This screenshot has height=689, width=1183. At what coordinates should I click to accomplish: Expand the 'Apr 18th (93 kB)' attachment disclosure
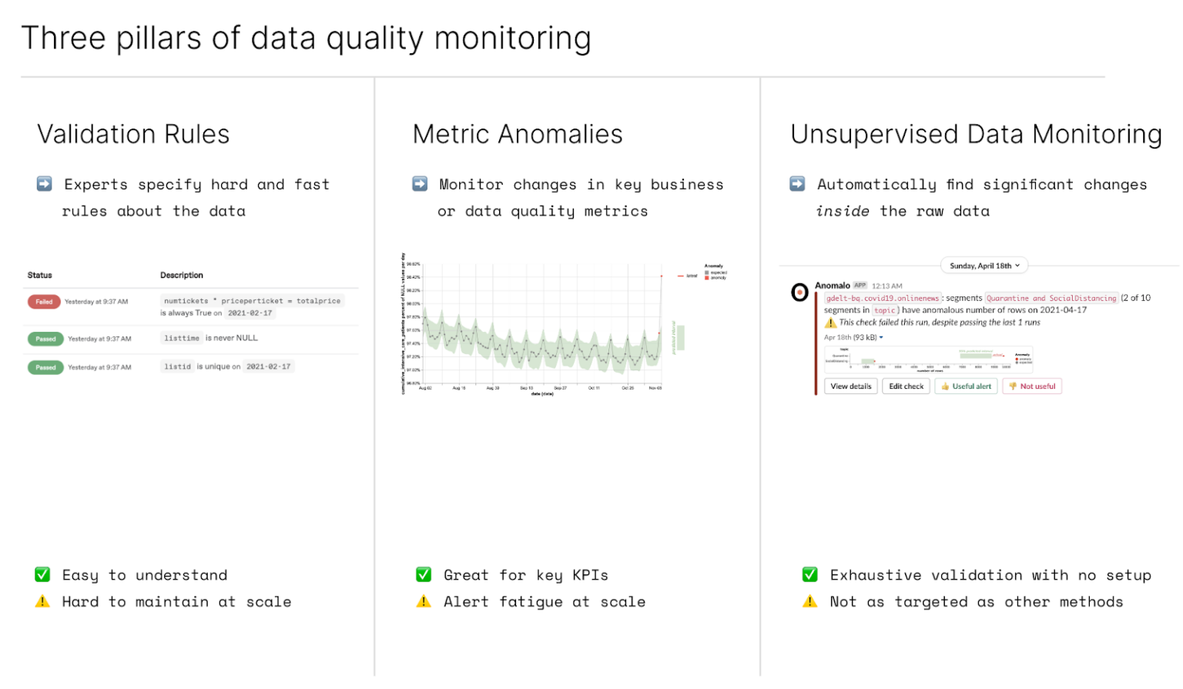click(x=880, y=337)
